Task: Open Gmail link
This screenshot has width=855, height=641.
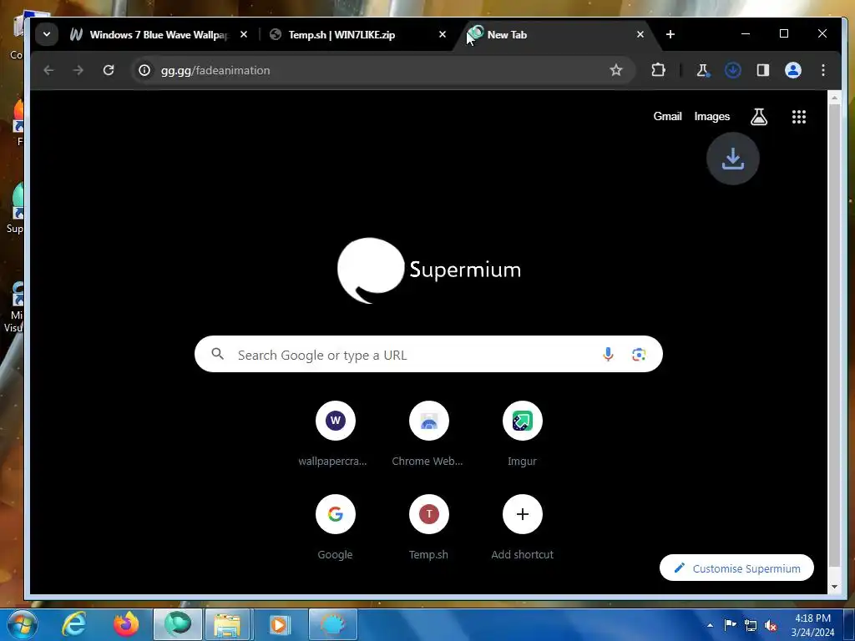Action: [x=667, y=116]
